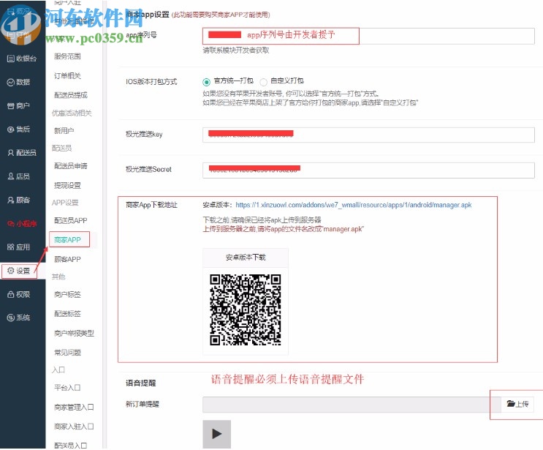Open 配送员入口 settings item
The image size is (543, 450).
pos(71,446)
